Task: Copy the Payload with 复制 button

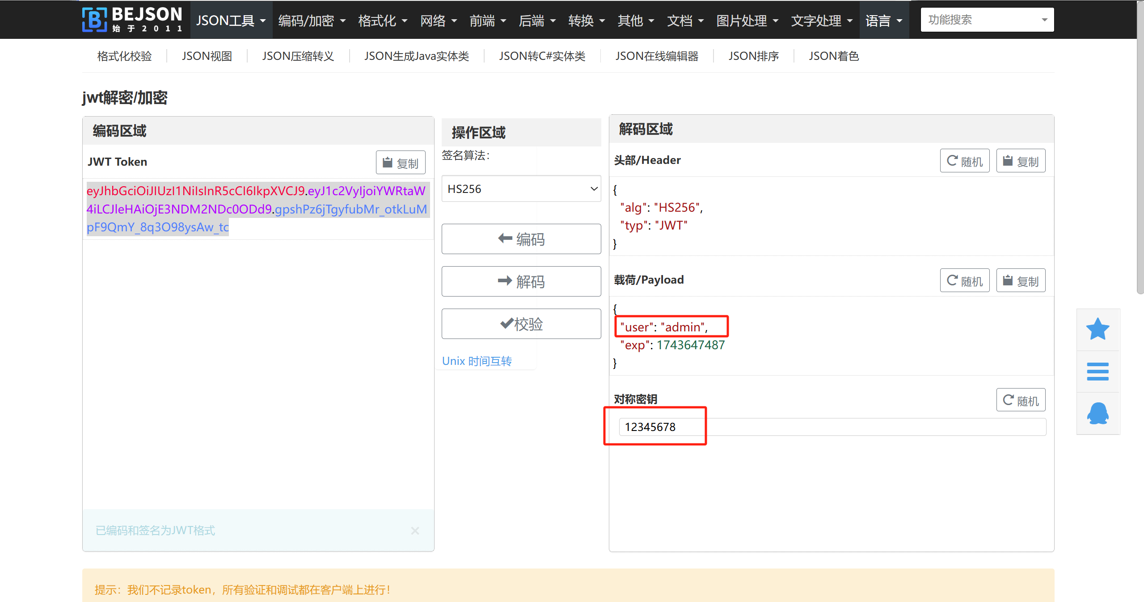Action: pos(1021,281)
